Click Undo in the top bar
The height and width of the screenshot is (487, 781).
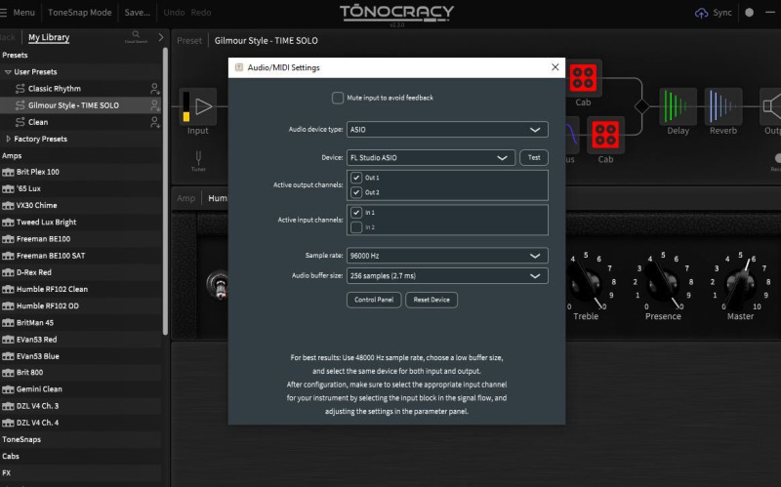coord(174,13)
